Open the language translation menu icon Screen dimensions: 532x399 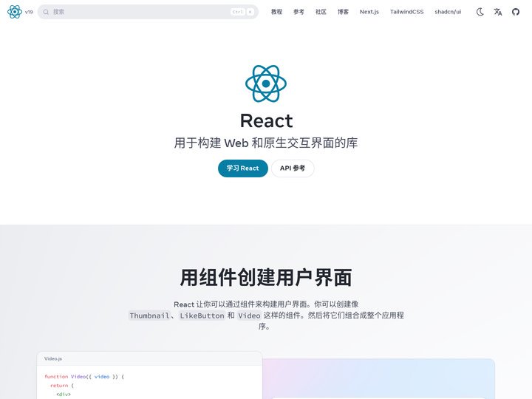pyautogui.click(x=498, y=12)
